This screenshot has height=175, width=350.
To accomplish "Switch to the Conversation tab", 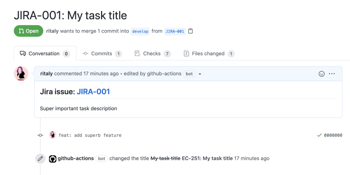I will [x=45, y=54].
